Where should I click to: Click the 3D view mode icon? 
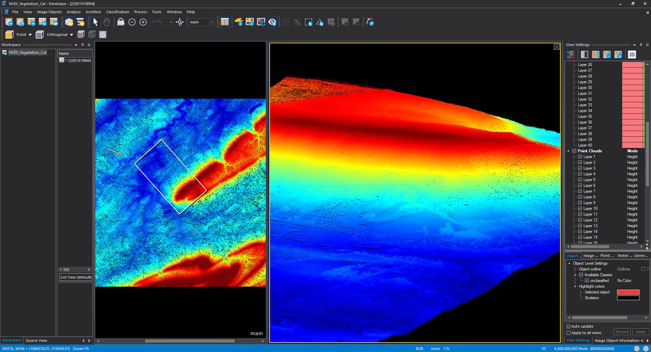(631, 54)
